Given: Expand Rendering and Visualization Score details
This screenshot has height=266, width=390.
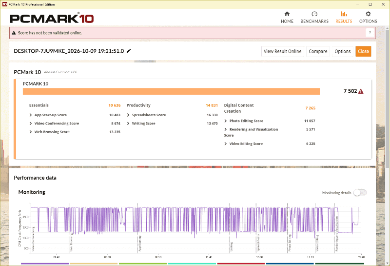Looking at the screenshot, I should coord(226,129).
